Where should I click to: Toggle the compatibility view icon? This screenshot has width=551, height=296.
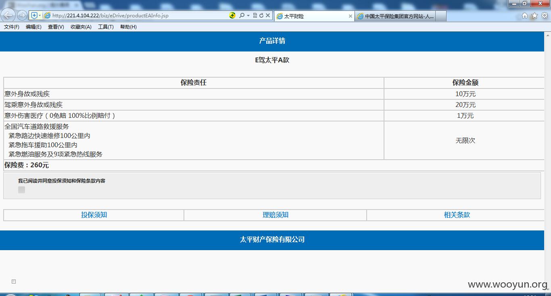[x=255, y=15]
